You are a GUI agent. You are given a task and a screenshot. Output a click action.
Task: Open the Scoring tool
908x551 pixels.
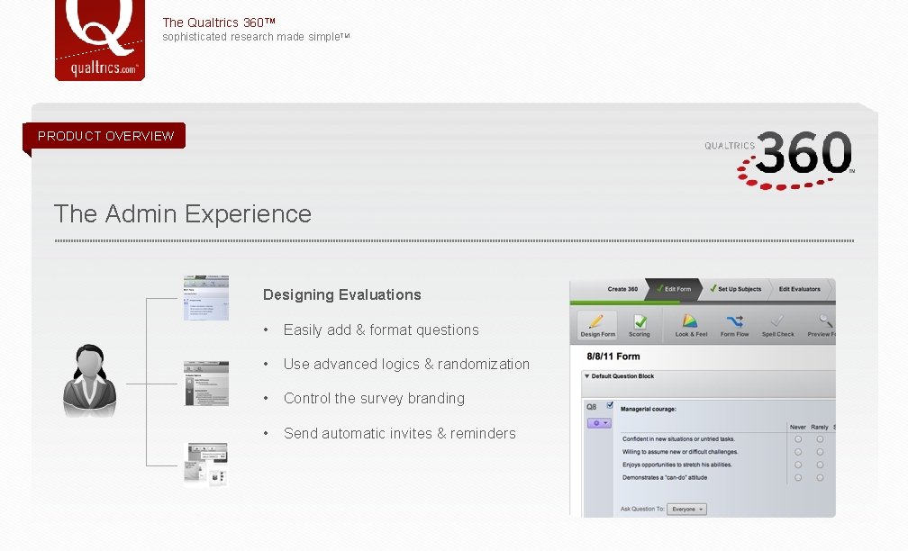640,326
